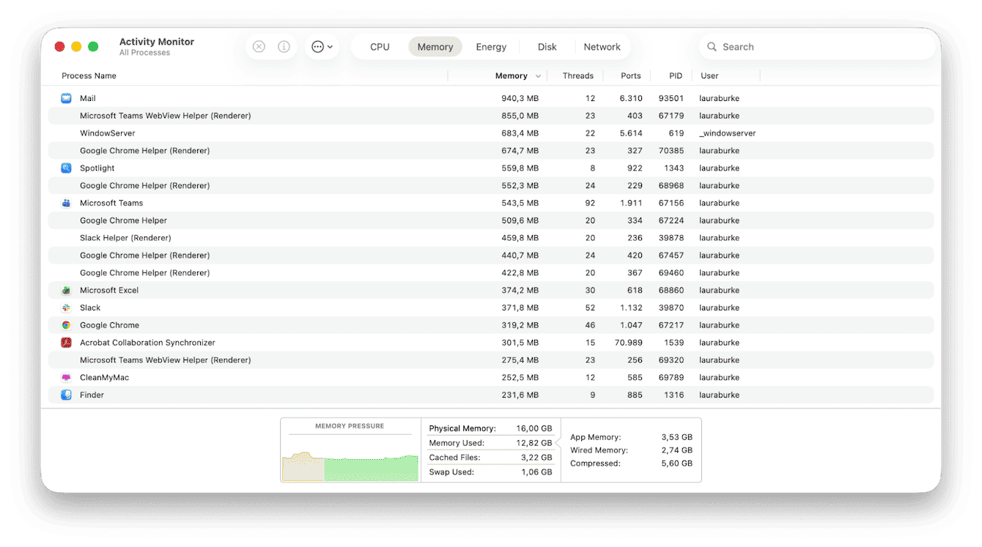Open the More options (⋯) toolbar dropdown

pos(321,46)
